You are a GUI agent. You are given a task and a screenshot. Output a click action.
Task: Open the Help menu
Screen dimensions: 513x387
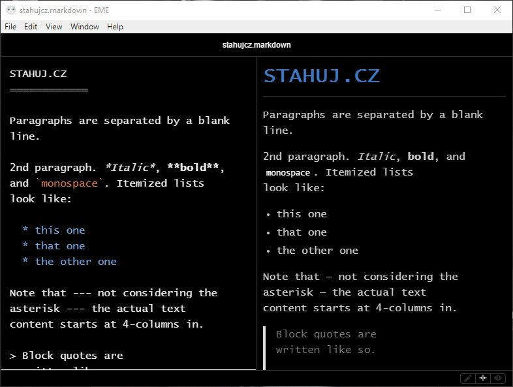click(115, 27)
